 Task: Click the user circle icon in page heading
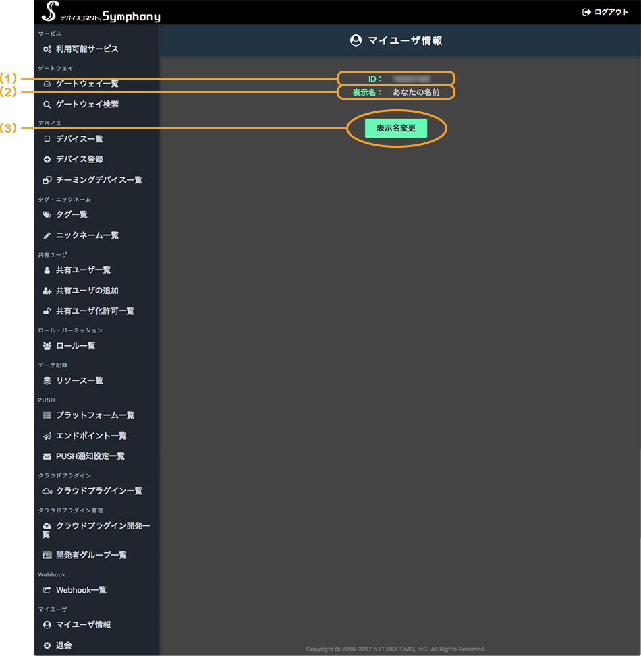coord(356,40)
